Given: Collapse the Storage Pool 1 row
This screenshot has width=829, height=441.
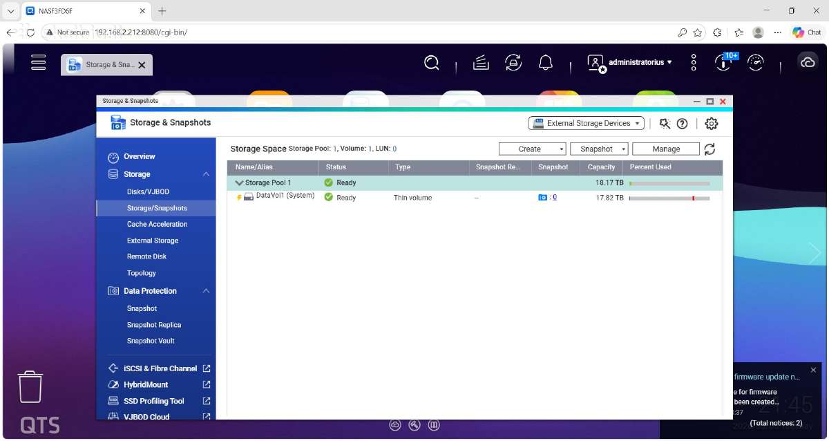Looking at the screenshot, I should click(239, 183).
